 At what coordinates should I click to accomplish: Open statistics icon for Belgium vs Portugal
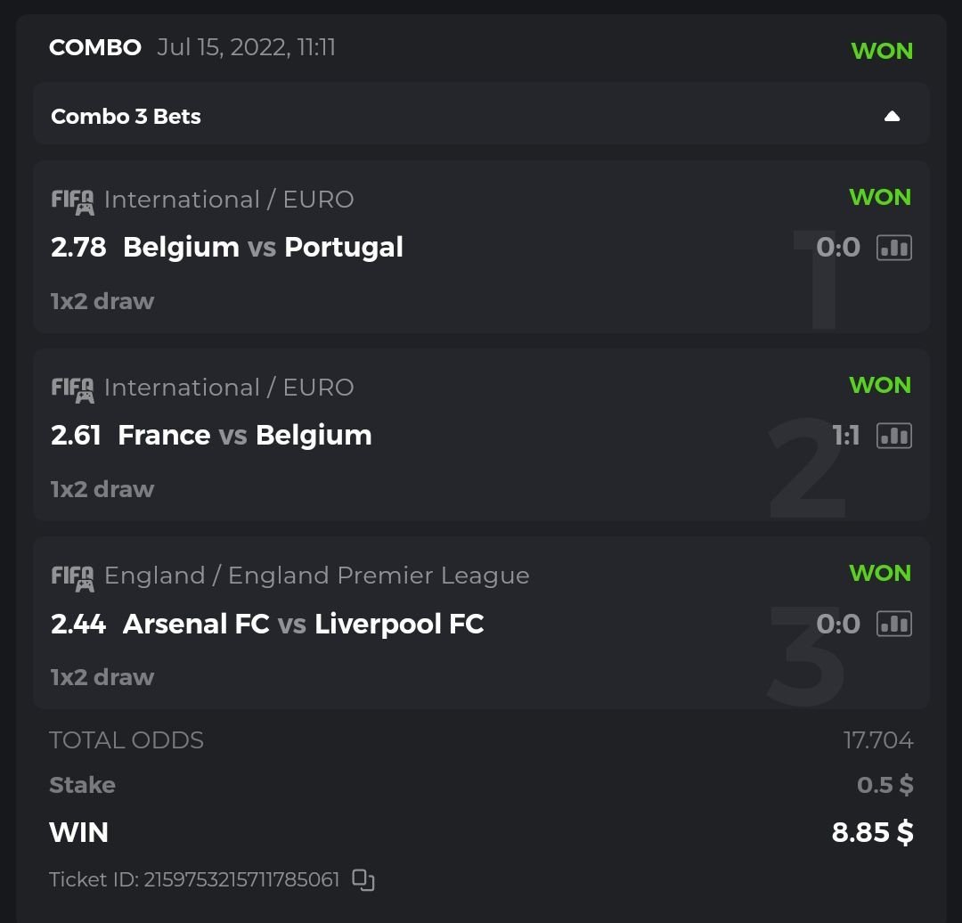(x=894, y=247)
